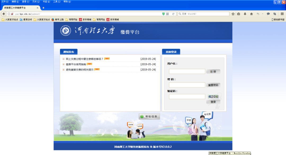Open the second 火狐官方站点 bookmark folder
The width and height of the screenshot is (286, 155).
click(42, 20)
